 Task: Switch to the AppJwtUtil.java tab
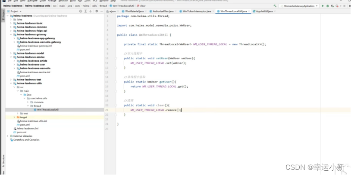[x=264, y=11]
